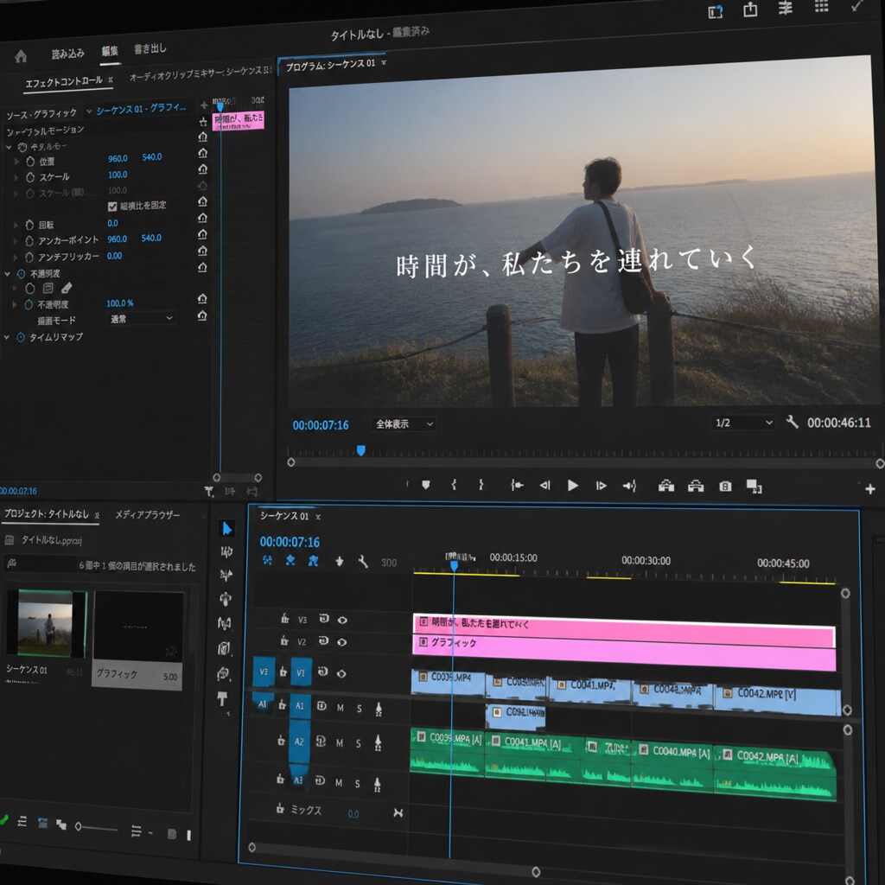Open the メディアブラウザー tab
885x885 pixels.
pos(147,515)
